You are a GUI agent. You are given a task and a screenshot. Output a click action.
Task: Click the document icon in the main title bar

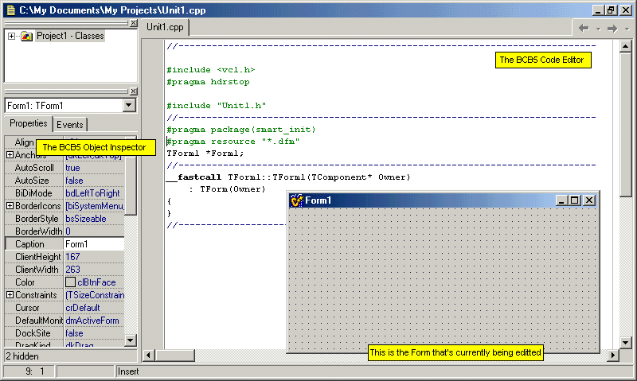(8, 10)
